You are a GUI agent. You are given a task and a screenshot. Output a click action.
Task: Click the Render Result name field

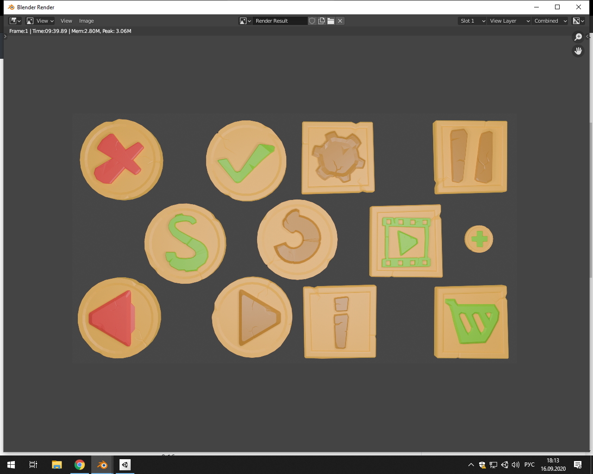[280, 21]
